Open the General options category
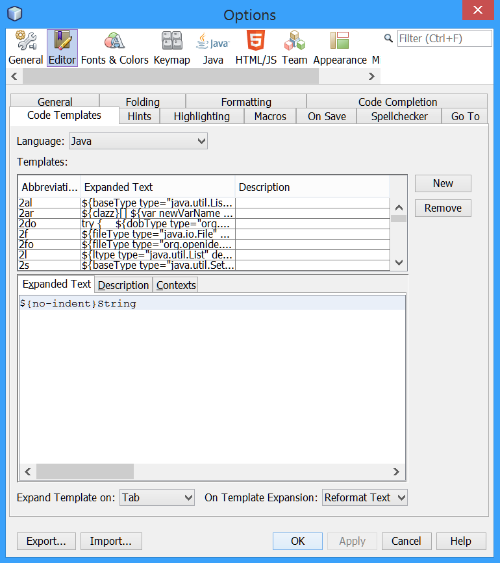This screenshot has height=563, width=500. (x=26, y=48)
